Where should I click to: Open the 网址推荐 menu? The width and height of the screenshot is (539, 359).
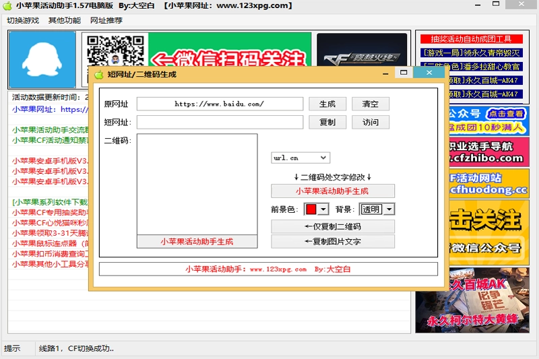tap(106, 20)
